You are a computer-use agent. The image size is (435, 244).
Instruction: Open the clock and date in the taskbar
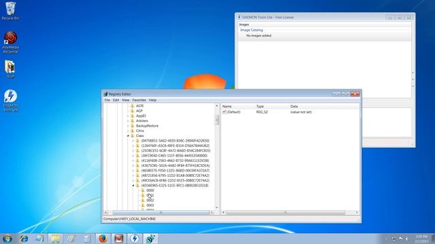421,239
